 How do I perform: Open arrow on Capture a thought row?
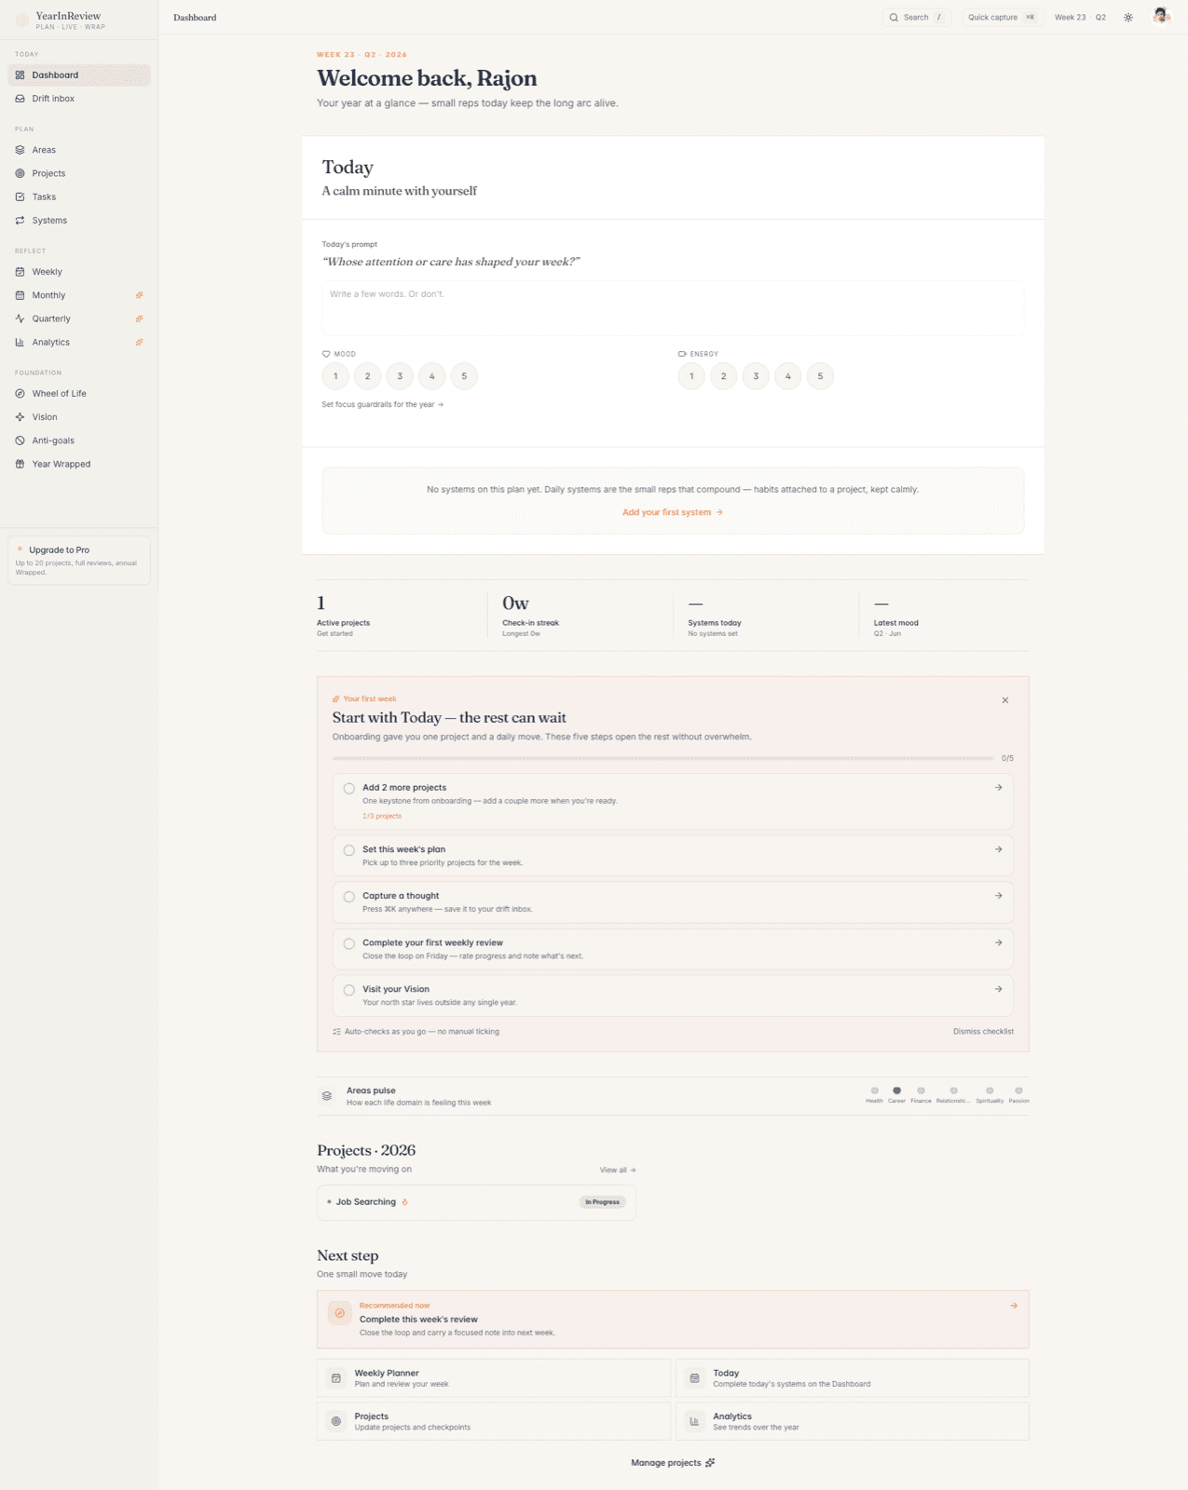pyautogui.click(x=999, y=896)
